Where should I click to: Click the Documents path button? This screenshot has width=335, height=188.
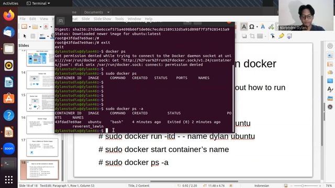(x=94, y=13)
